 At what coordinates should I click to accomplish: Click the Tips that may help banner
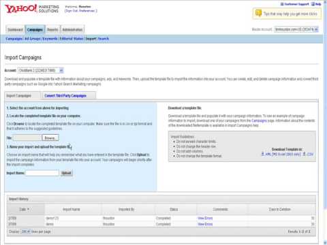coord(287,14)
